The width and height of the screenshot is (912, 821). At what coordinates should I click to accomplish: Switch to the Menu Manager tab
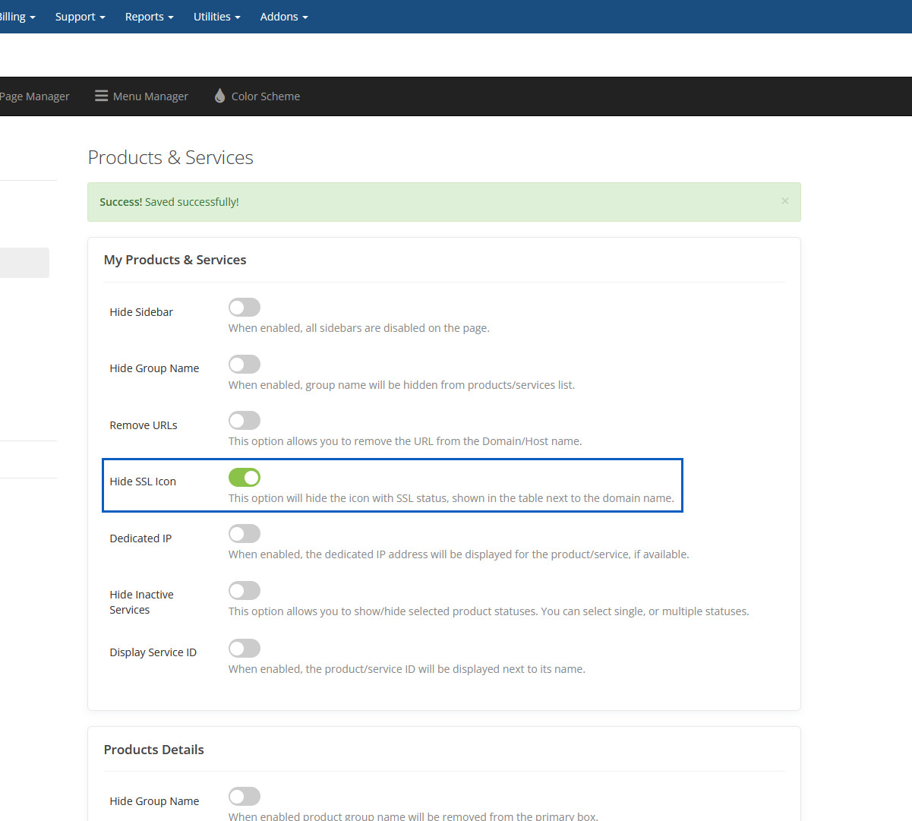[x=150, y=96]
